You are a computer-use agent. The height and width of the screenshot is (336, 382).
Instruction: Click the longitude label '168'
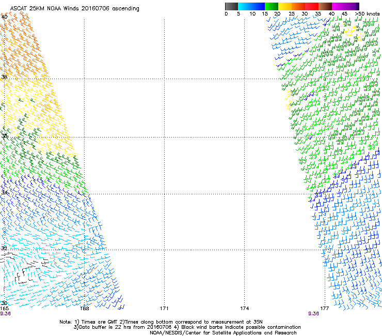click(84, 309)
